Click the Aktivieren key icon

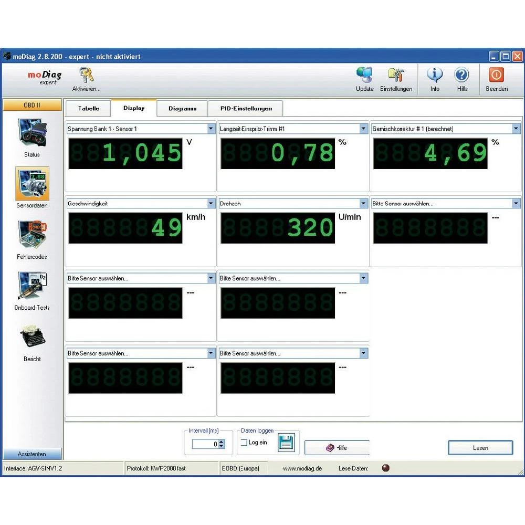(86, 76)
